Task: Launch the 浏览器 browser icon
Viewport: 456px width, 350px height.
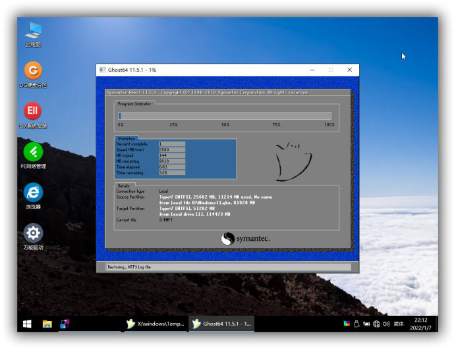Action: tap(33, 193)
